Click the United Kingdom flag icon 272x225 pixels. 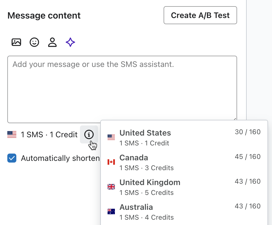111,186
